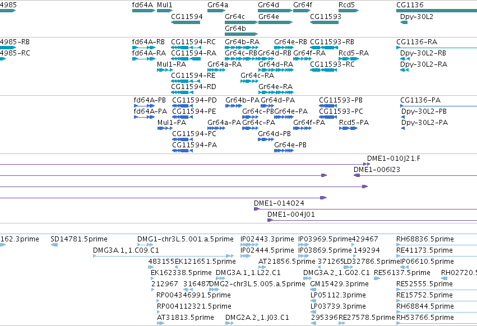Select protein Gr64f-PA

pyautogui.click(x=302, y=128)
